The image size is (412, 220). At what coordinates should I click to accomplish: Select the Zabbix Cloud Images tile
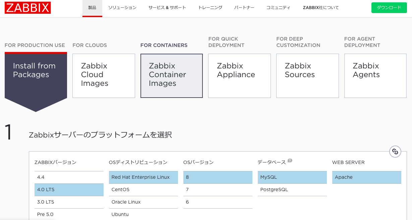104,76
